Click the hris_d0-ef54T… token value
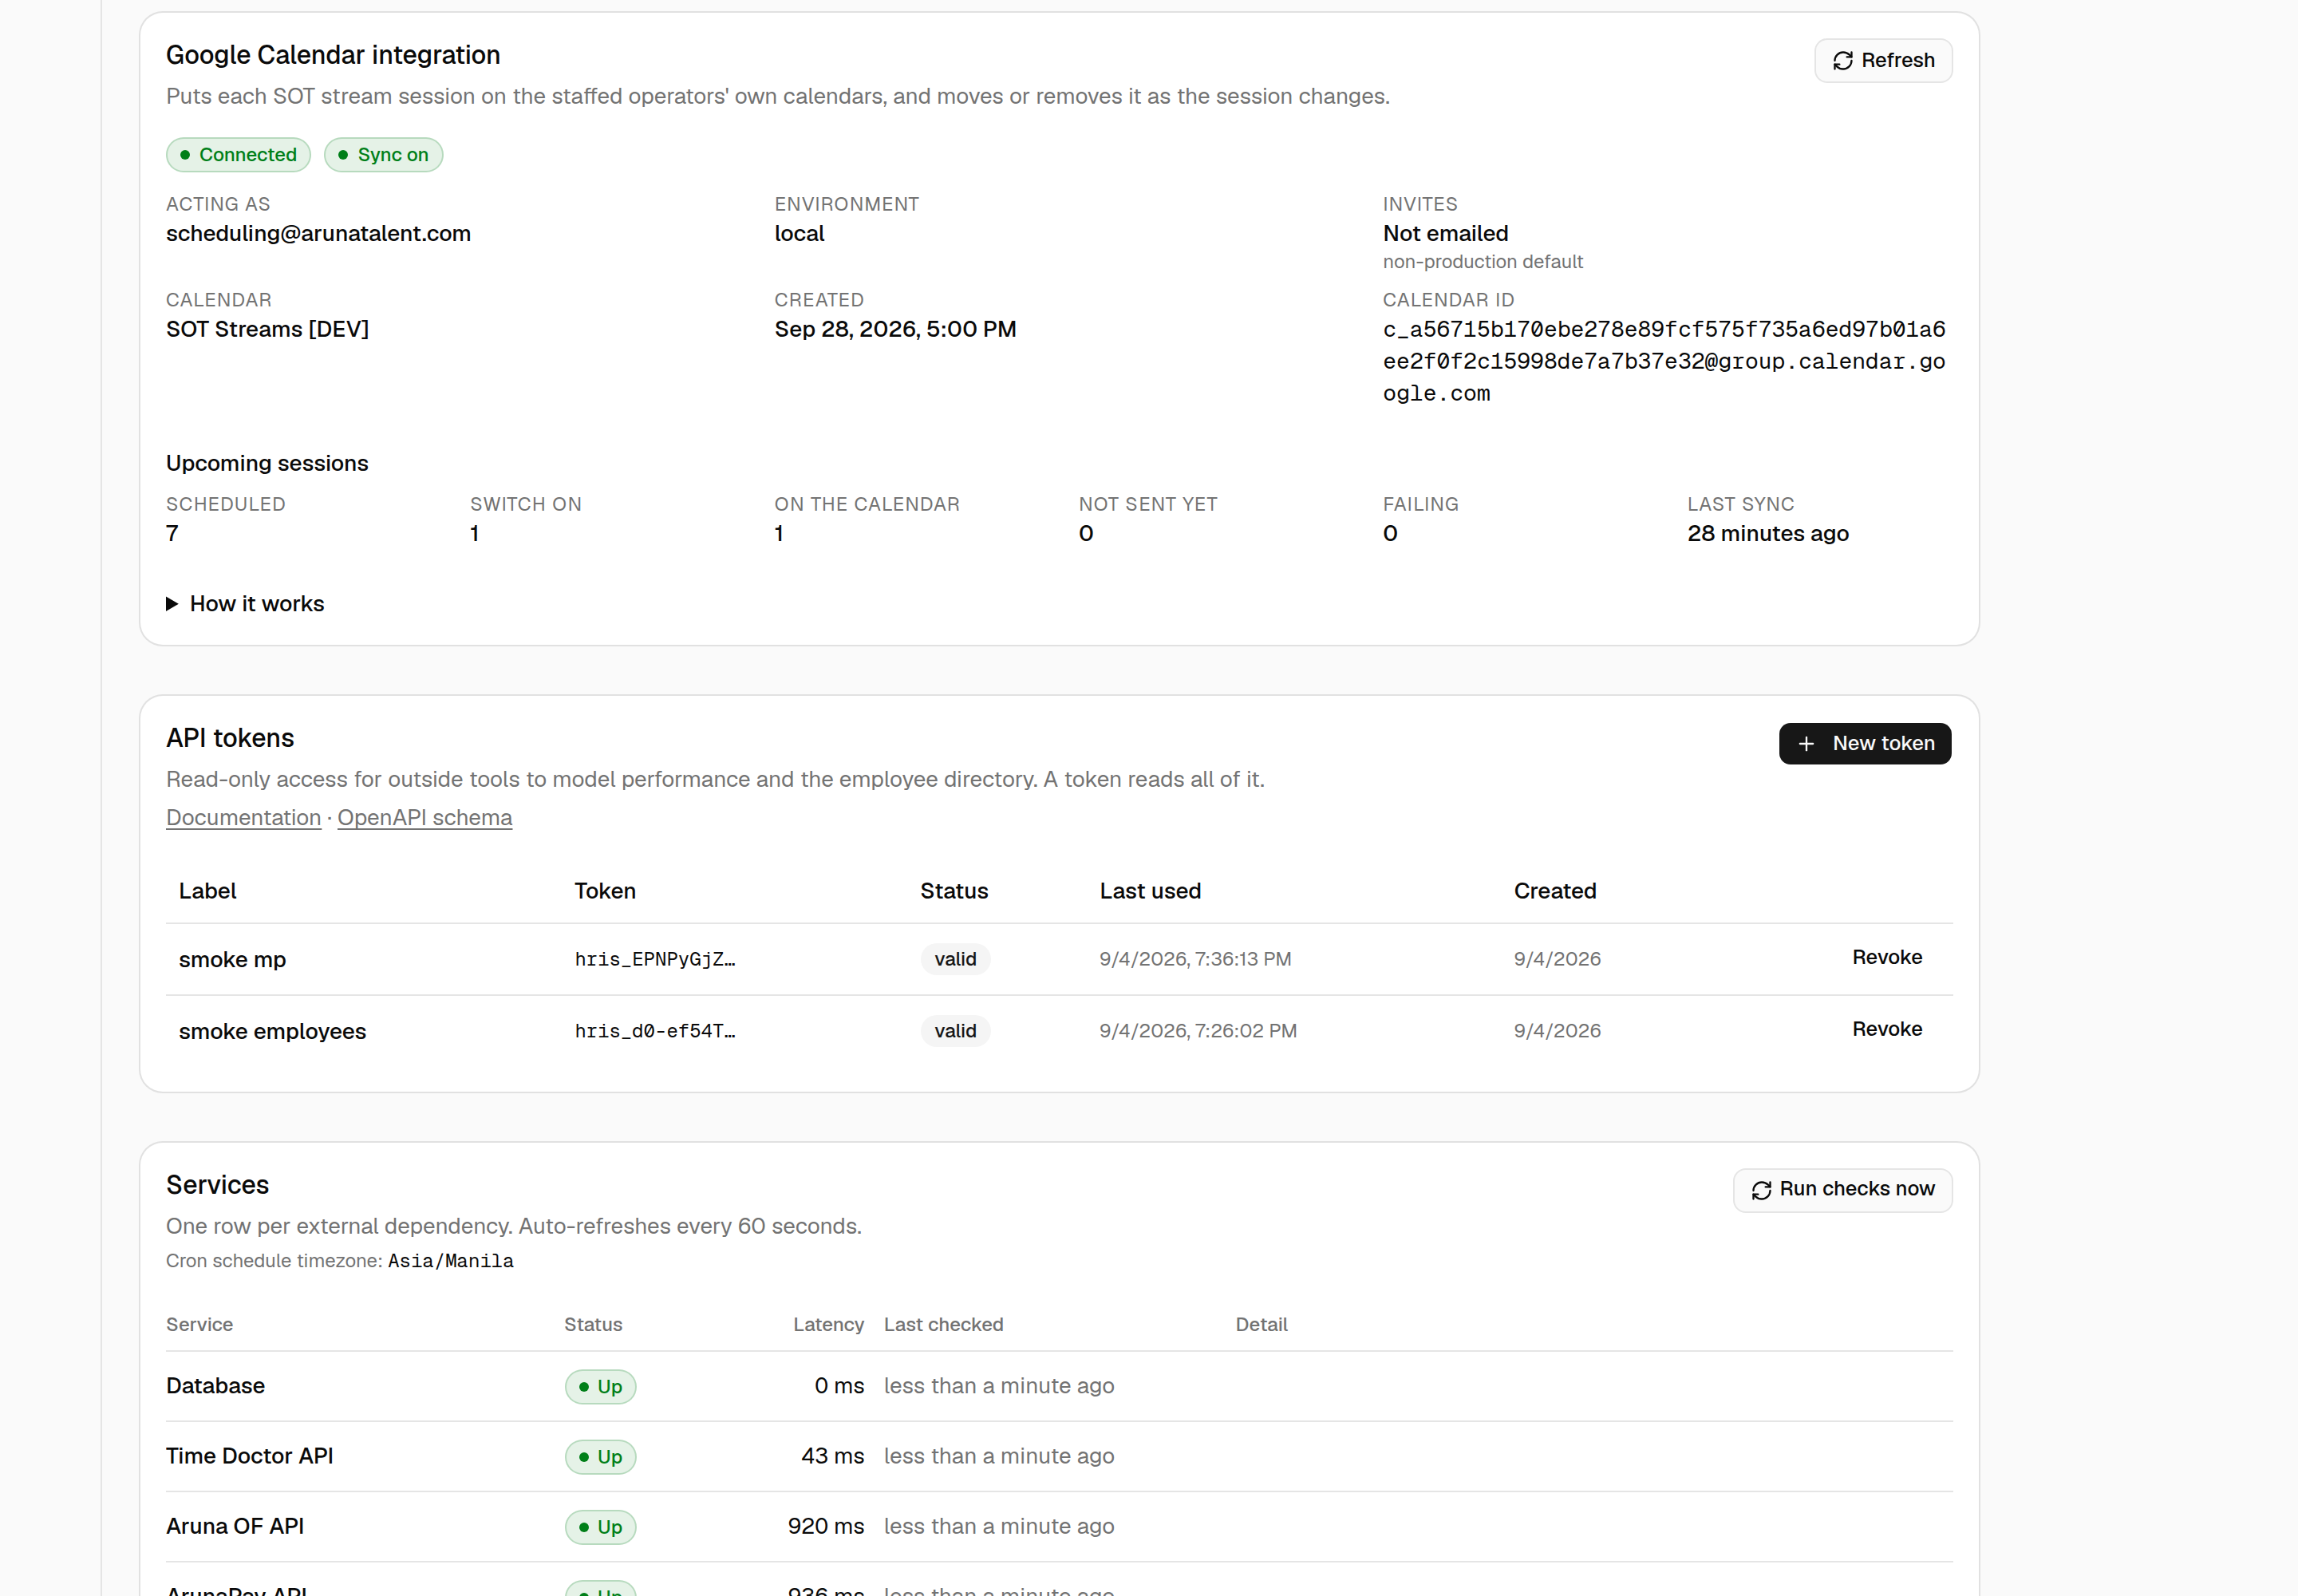Image resolution: width=2298 pixels, height=1596 pixels. coord(655,1032)
